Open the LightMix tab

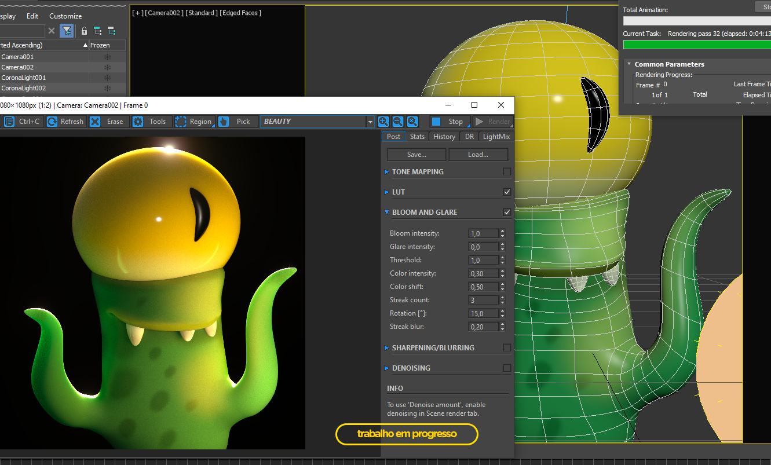[496, 137]
